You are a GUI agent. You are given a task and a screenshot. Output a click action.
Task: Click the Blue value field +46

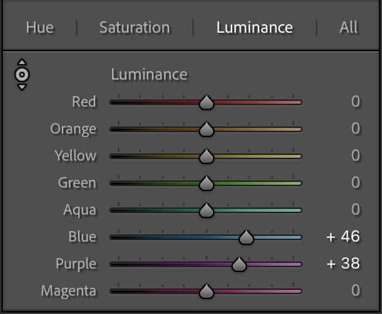343,237
